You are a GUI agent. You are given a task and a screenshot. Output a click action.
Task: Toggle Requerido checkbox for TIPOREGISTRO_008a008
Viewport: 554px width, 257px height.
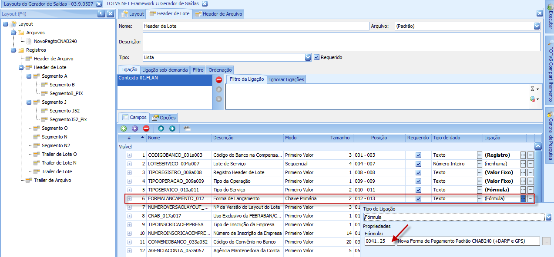[x=418, y=172]
